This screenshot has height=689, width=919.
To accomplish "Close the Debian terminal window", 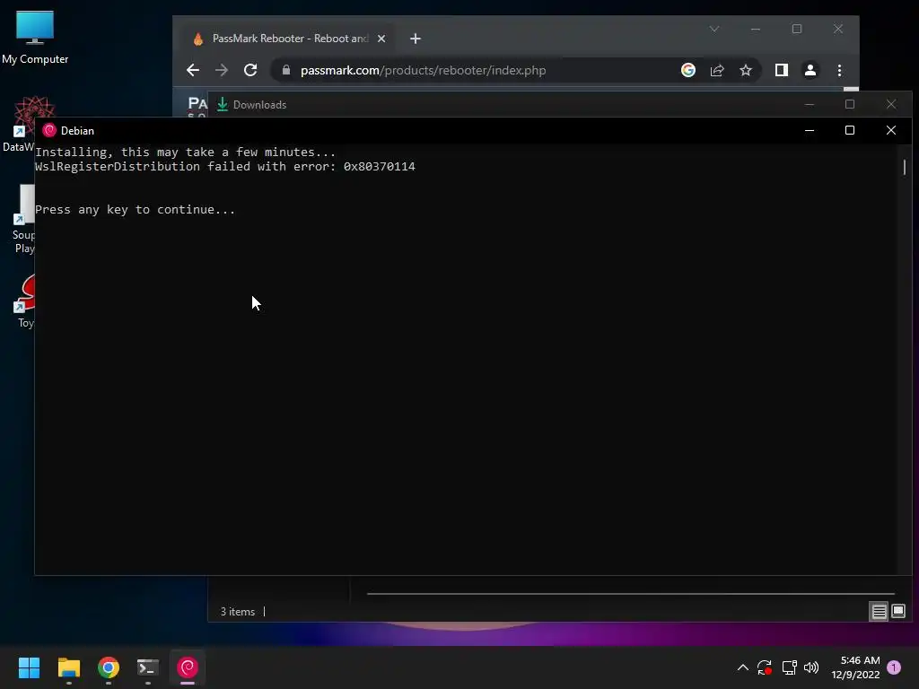I will (890, 130).
